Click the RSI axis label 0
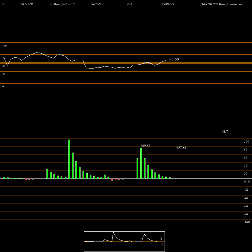 pyautogui.click(x=3, y=86)
